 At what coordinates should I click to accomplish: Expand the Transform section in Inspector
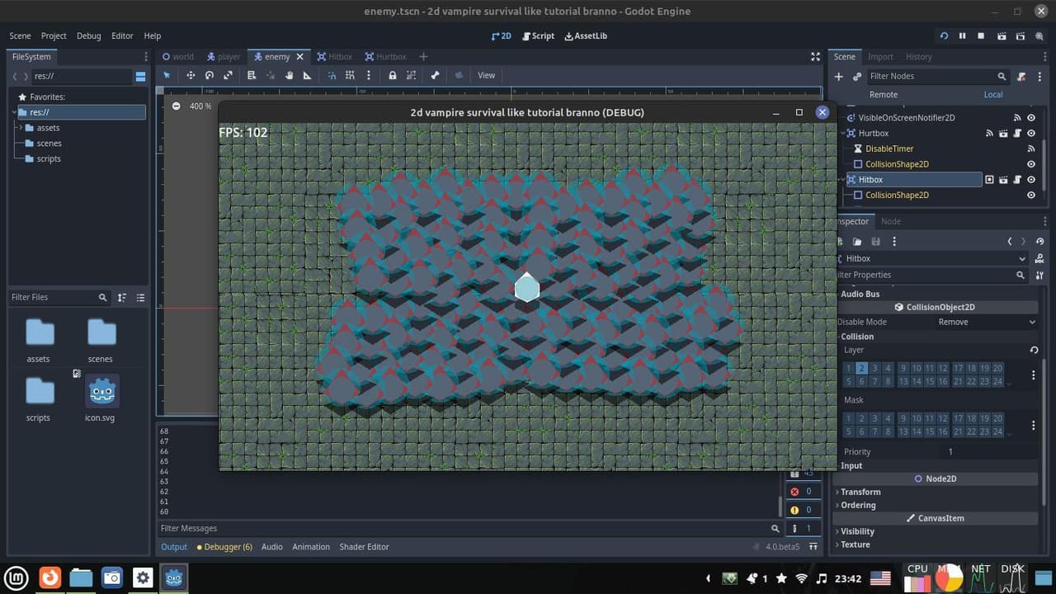tap(860, 492)
